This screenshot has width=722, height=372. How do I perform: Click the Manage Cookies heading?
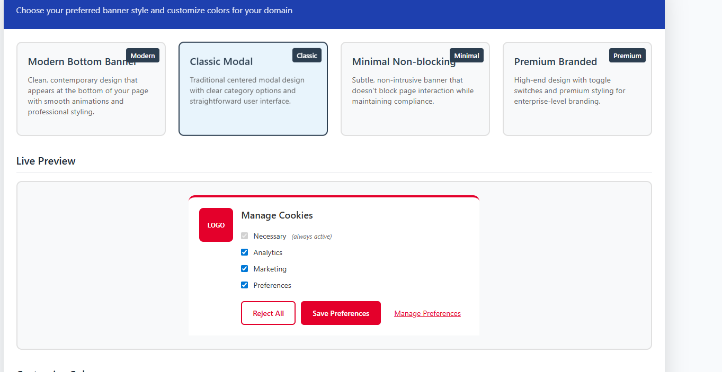coord(277,215)
